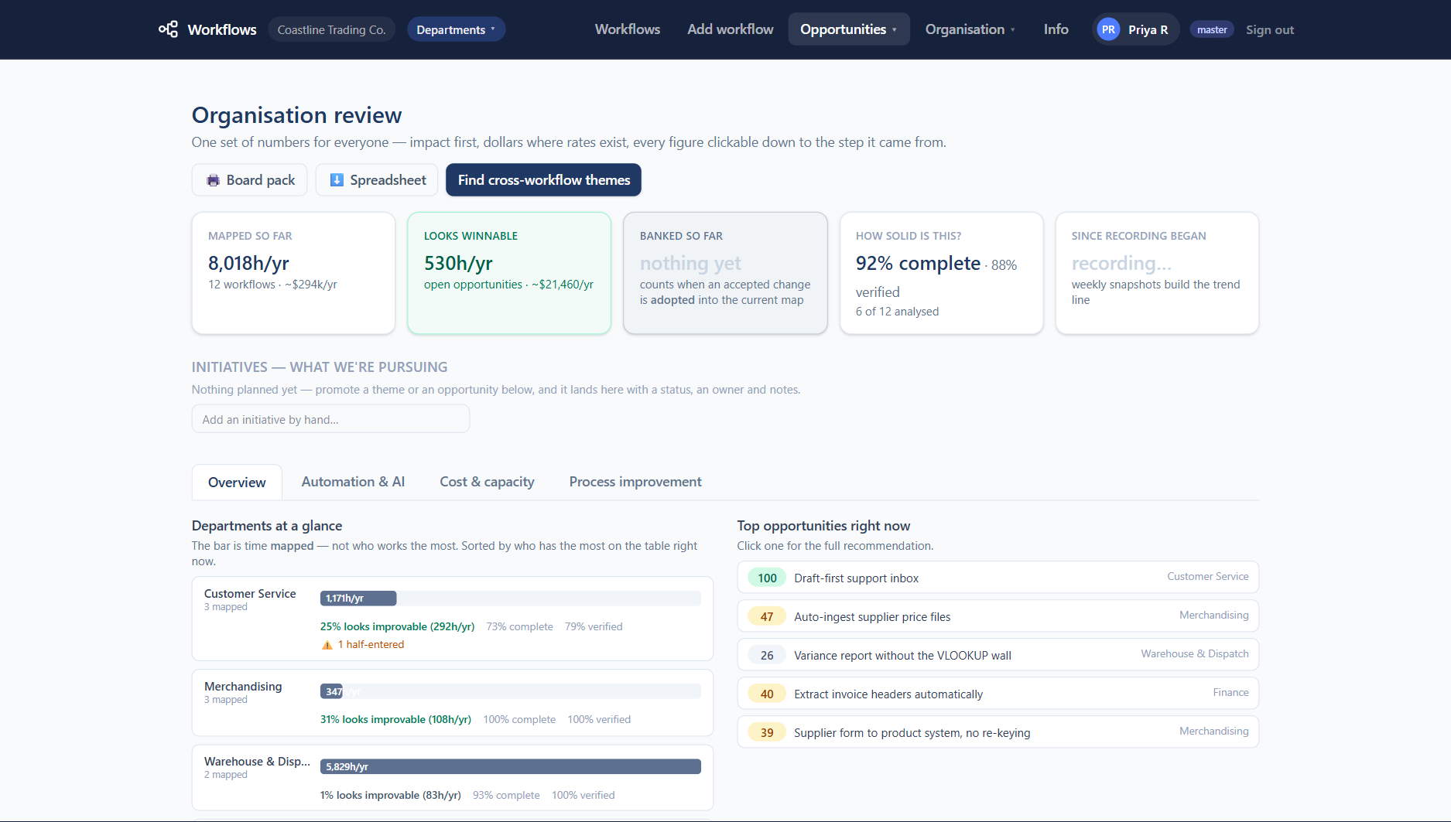Open the Process improvement tab

(x=635, y=482)
